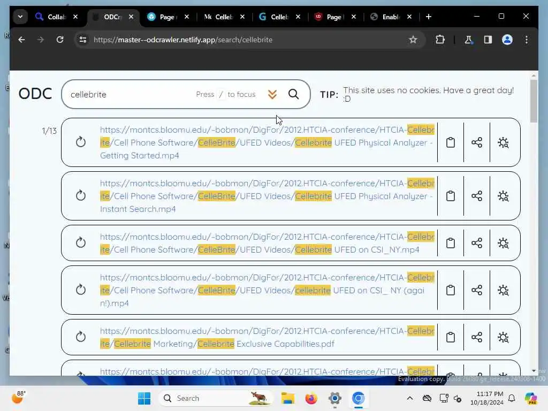View site information icon in address bar
This screenshot has height=411, width=548.
[83, 40]
